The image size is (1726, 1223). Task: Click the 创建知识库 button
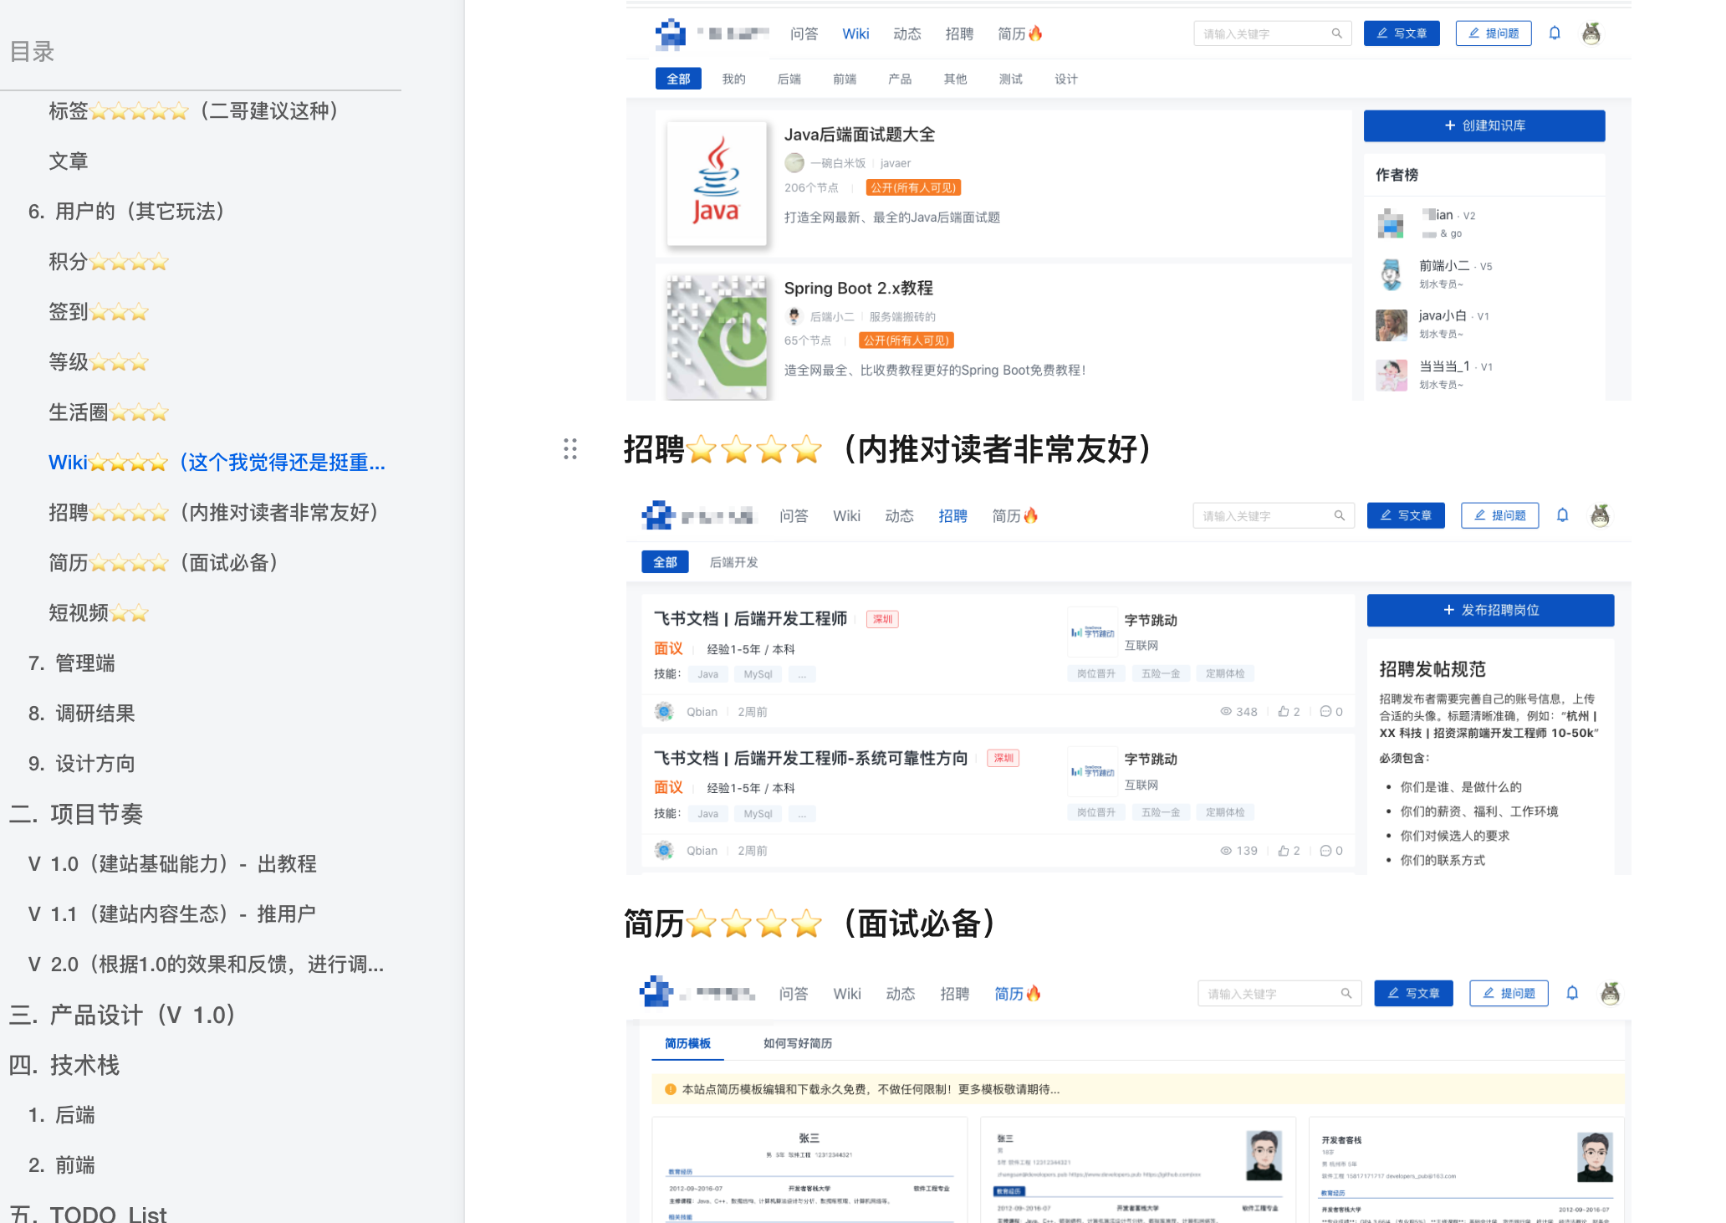pos(1483,125)
